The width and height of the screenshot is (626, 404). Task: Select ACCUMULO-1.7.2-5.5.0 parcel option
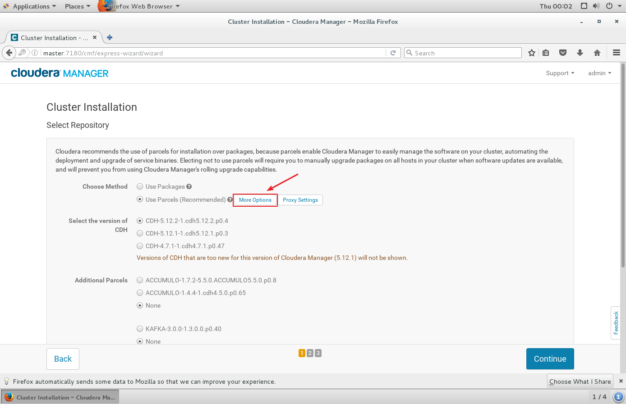point(140,280)
